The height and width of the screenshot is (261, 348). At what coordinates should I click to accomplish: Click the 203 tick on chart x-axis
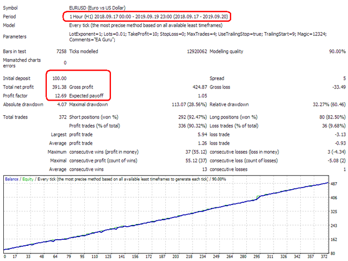(176, 257)
